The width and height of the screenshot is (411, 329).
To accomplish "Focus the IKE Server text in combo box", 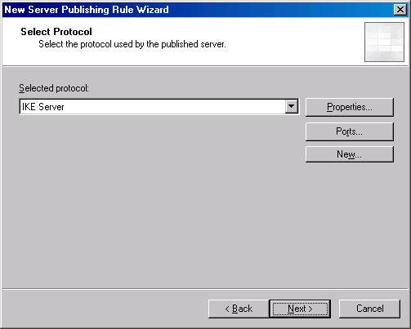I will click(x=43, y=107).
